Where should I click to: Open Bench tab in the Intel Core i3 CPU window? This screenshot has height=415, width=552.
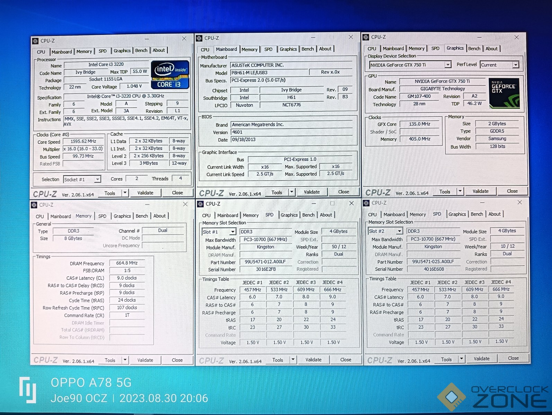141,50
